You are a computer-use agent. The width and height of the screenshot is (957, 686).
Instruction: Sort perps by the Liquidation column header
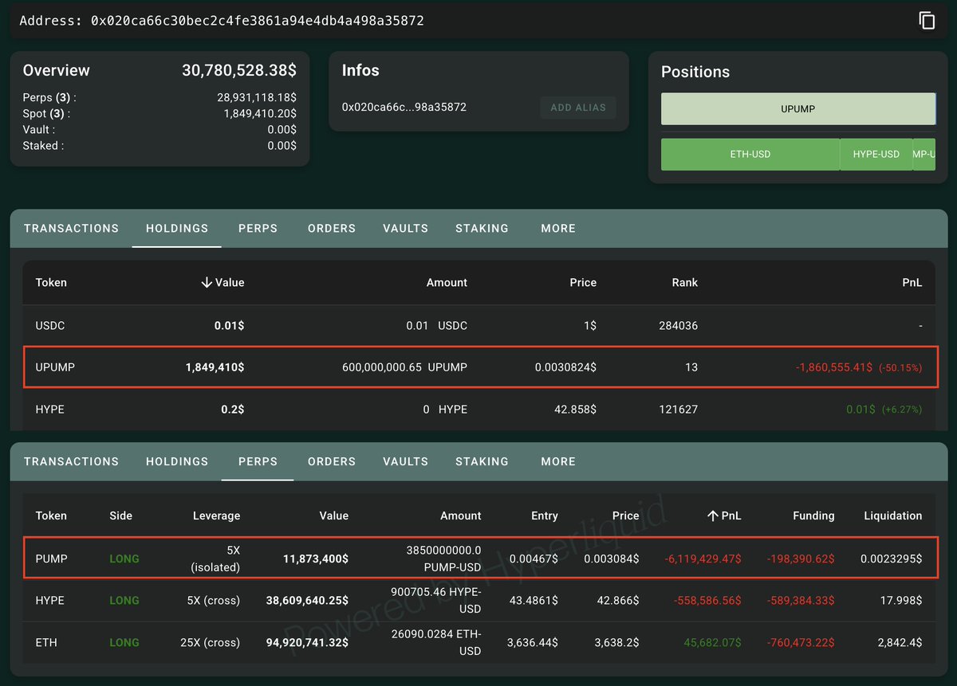[893, 515]
